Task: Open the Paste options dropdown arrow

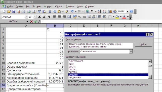Action: pyautogui.click(x=63, y=11)
